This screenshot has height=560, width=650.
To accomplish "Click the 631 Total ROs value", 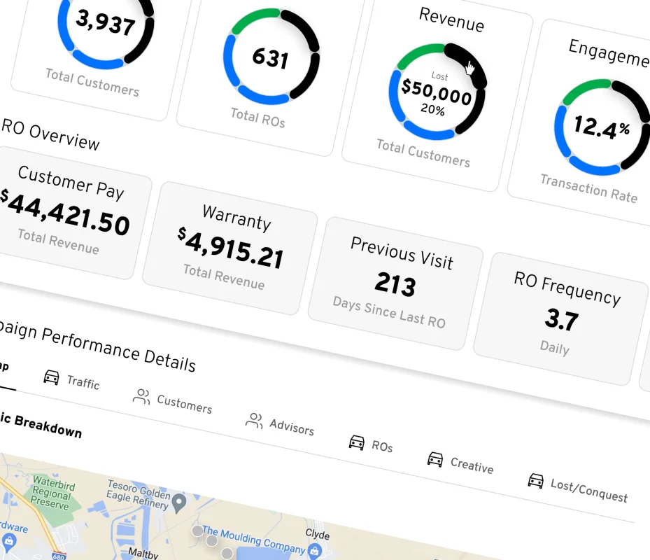I will coord(270,58).
